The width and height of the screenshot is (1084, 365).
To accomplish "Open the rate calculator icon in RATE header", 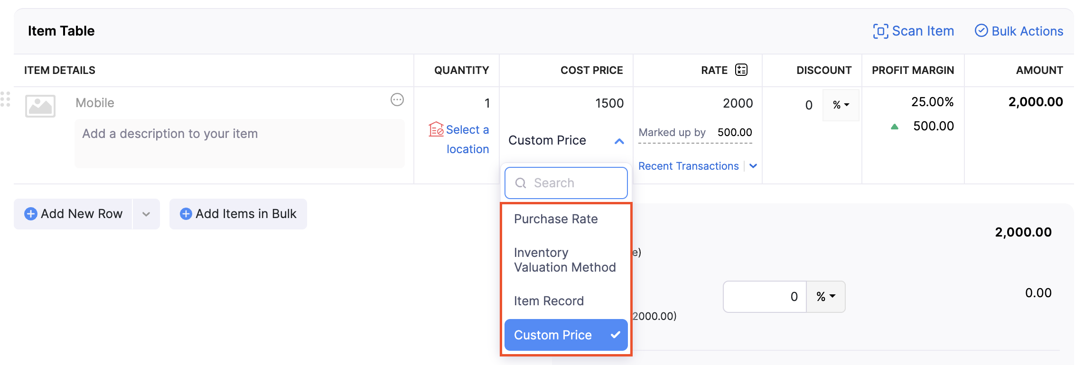I will click(741, 70).
